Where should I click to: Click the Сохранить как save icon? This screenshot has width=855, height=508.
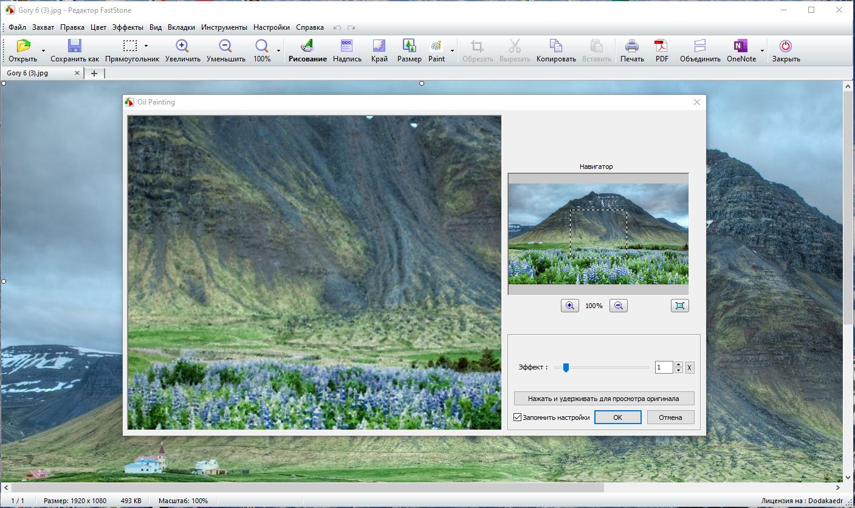point(74,46)
